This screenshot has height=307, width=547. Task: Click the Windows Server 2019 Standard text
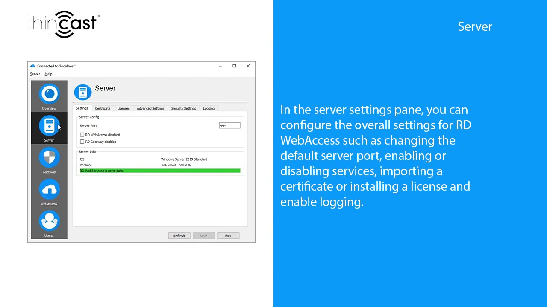point(184,159)
